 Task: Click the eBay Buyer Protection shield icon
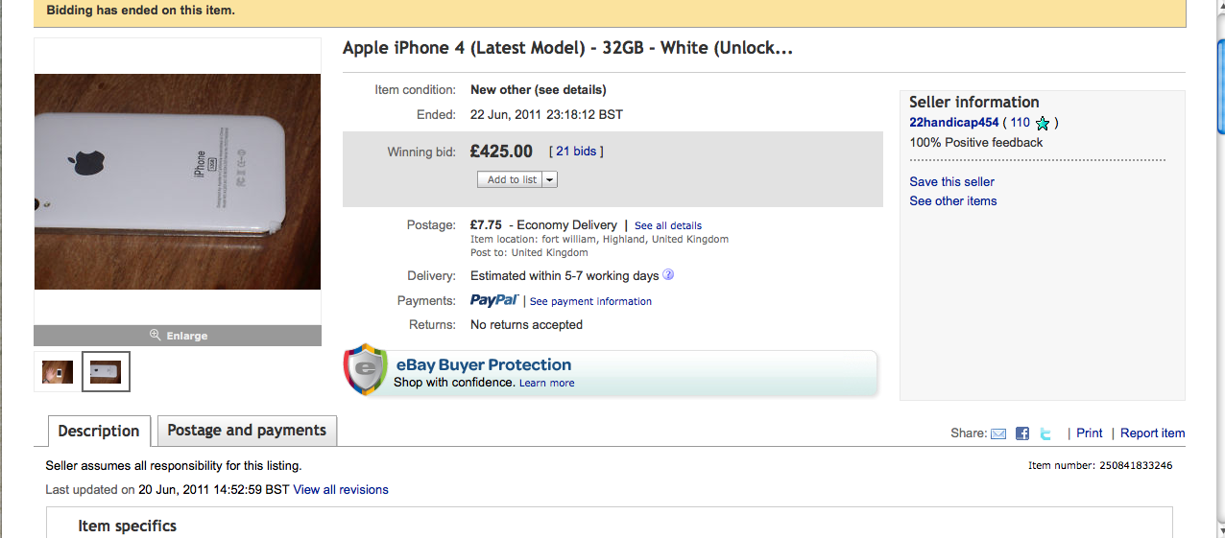click(x=366, y=370)
